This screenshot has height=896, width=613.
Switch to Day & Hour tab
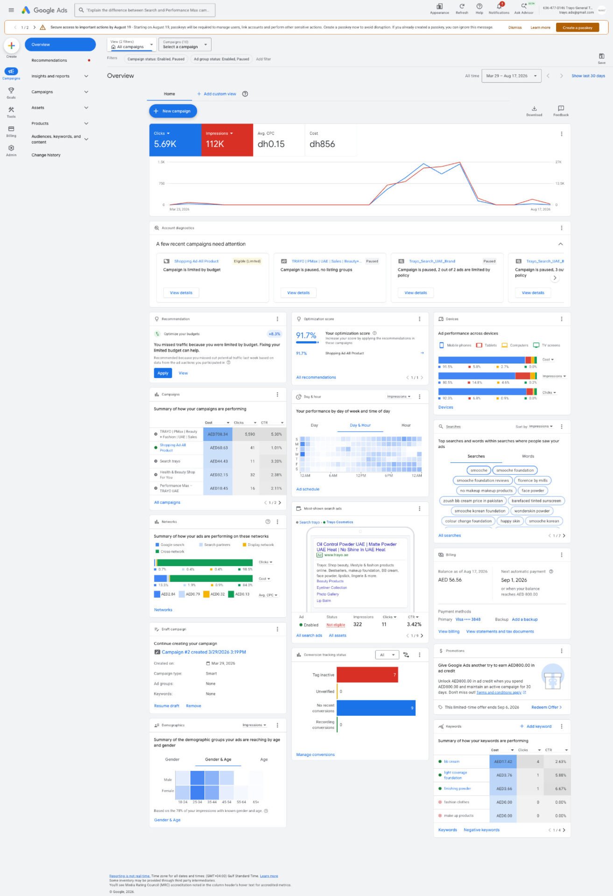pyautogui.click(x=360, y=425)
